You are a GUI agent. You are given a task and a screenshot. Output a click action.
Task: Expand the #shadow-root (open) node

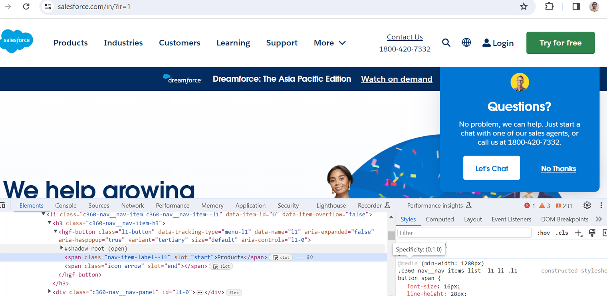pos(62,248)
